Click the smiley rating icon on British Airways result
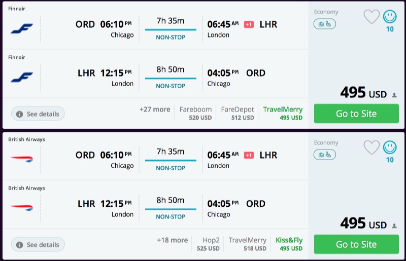 coord(390,147)
